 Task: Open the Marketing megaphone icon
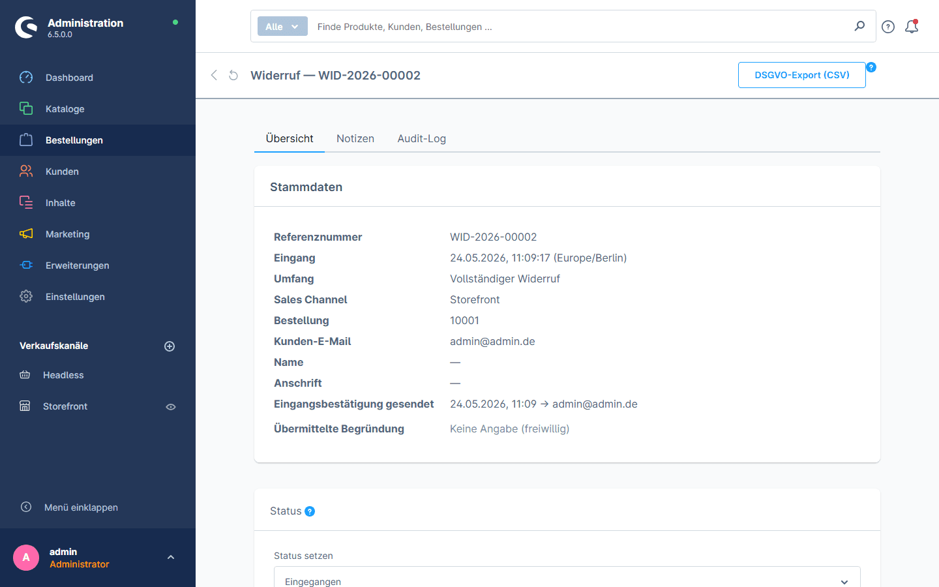(x=26, y=233)
